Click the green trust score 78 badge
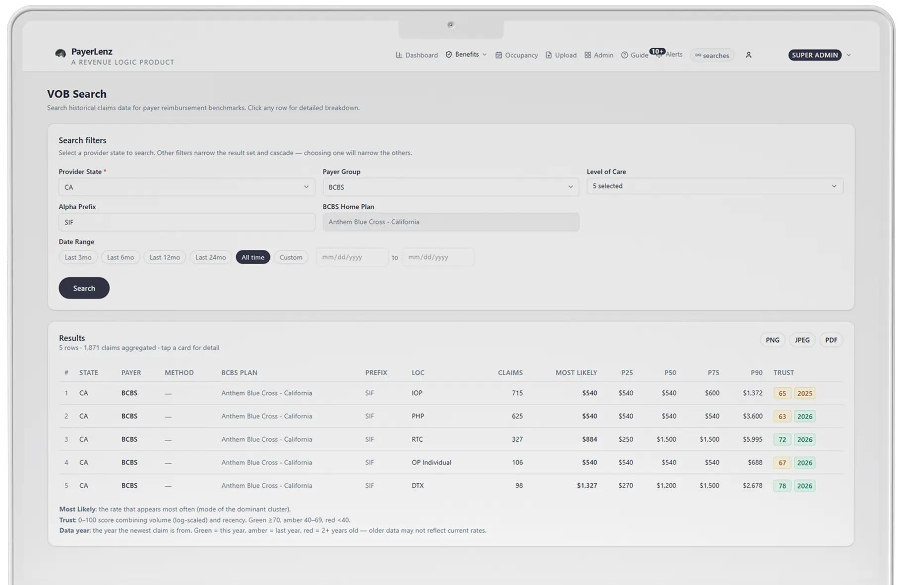Screen dimensions: 901x585 point(782,486)
